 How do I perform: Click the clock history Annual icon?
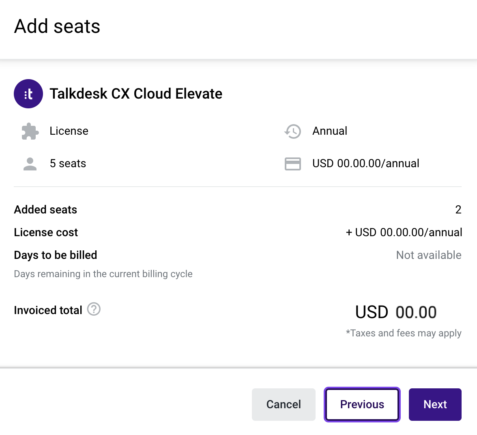(293, 131)
